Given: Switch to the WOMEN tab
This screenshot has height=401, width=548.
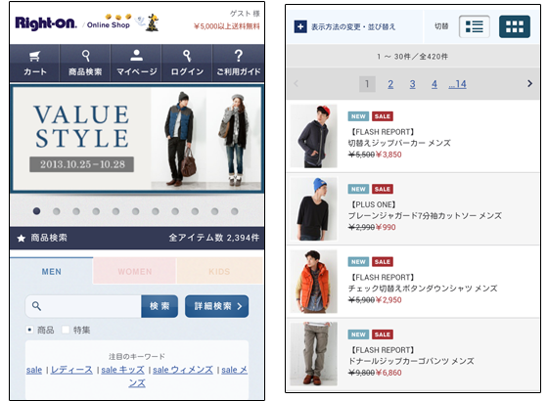Looking at the screenshot, I should click(x=135, y=272).
